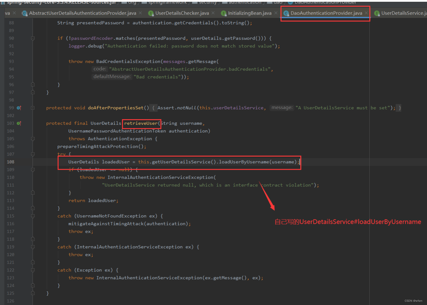Click the fold end marker at line 96
Viewport: 427px width, 305px height.
pos(33,85)
